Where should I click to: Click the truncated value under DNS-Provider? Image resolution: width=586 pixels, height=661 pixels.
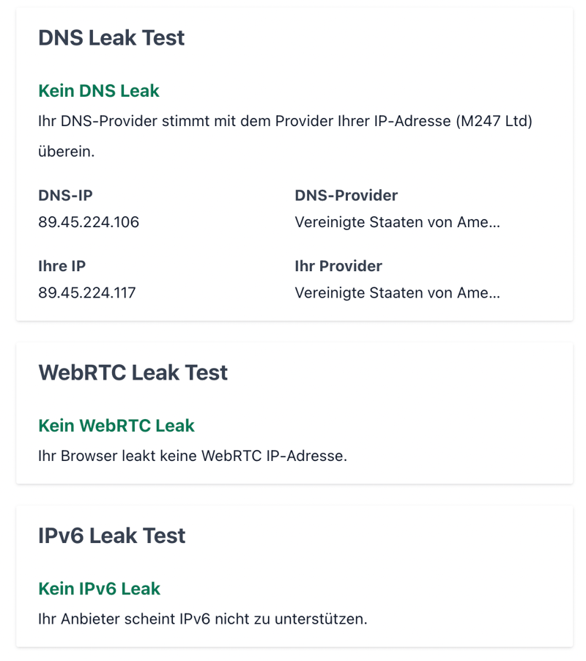pyautogui.click(x=397, y=222)
